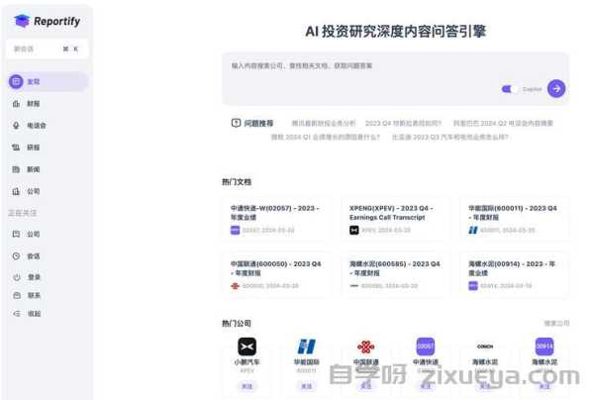Open the 华能国际(600011) 2023 Q4 document card

point(515,219)
